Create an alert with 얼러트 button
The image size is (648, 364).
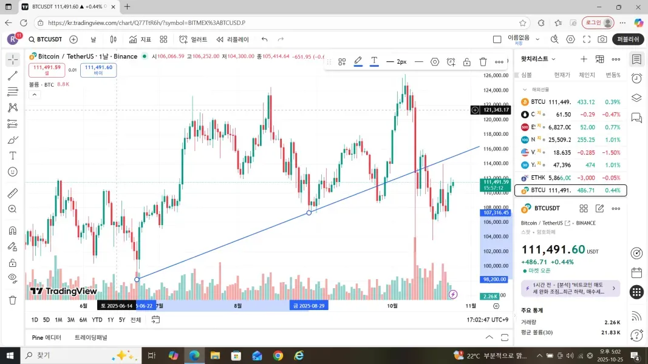tap(193, 39)
